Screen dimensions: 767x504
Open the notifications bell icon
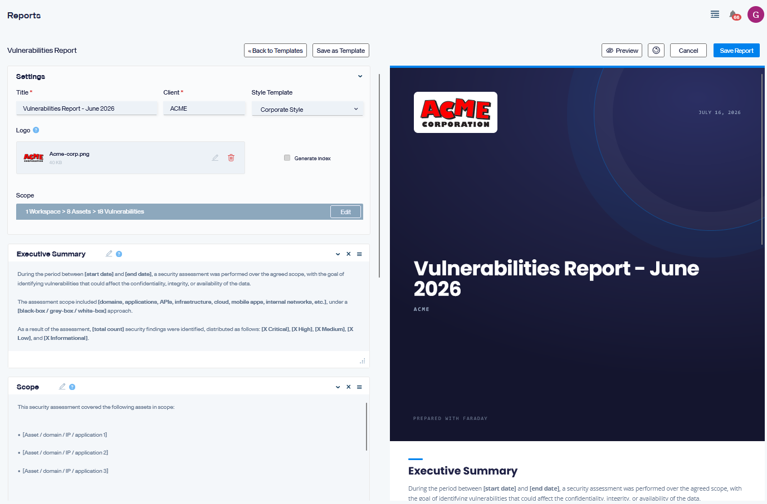click(x=734, y=15)
